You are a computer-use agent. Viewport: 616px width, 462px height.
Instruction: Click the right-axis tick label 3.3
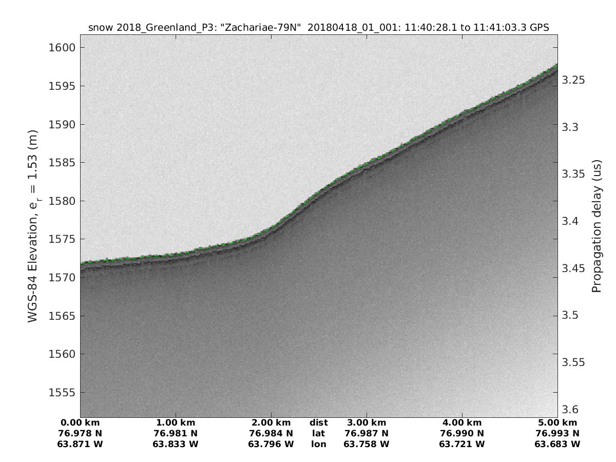570,127
